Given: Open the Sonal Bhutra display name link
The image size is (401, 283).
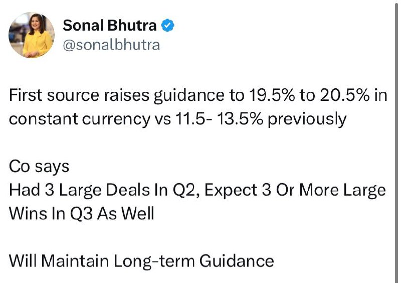Looking at the screenshot, I should click(109, 26).
